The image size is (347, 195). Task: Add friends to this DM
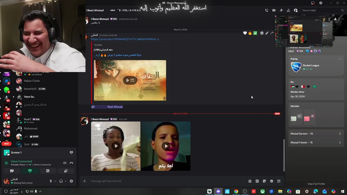(288, 10)
